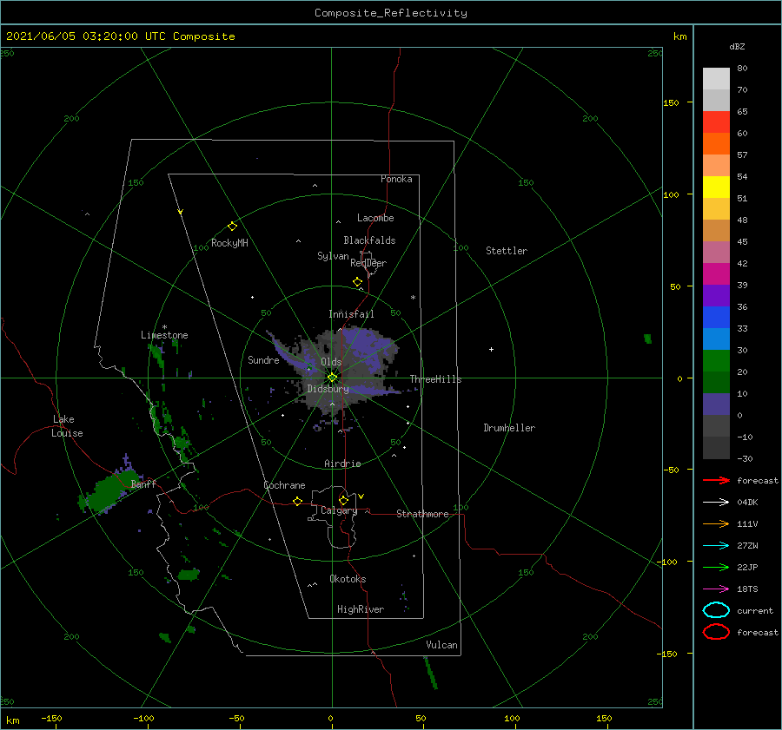The height and width of the screenshot is (730, 782).
Task: Click green echo at east edge of map
Action: pos(647,339)
